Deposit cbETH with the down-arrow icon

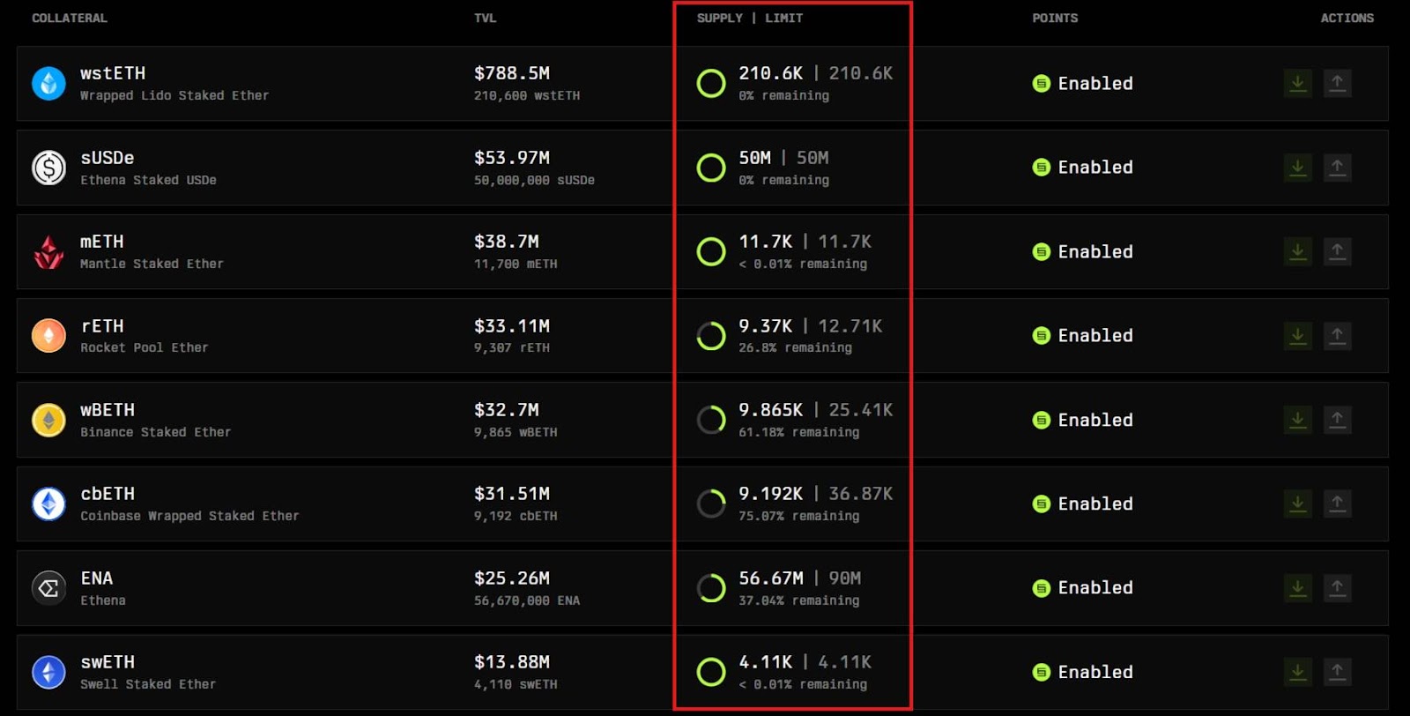1298,504
